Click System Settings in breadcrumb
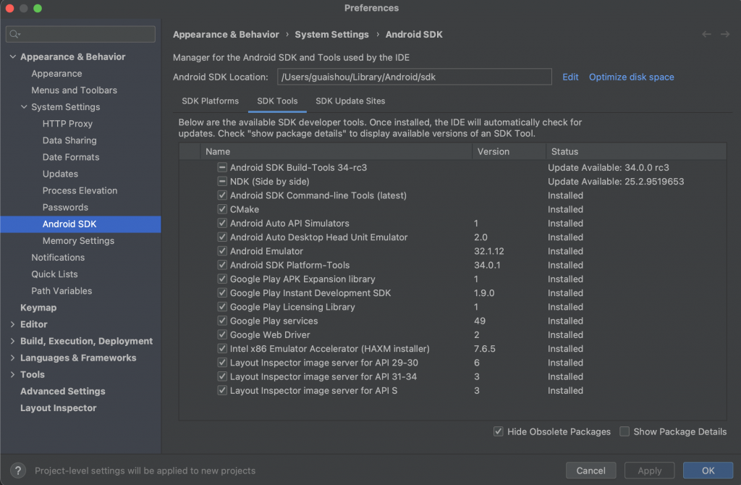The image size is (741, 485). (x=331, y=35)
